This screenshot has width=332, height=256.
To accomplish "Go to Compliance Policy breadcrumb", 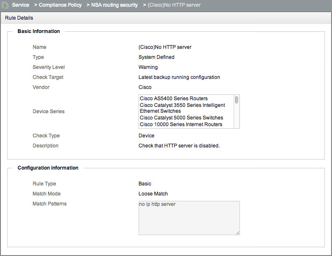I will pyautogui.click(x=60, y=5).
